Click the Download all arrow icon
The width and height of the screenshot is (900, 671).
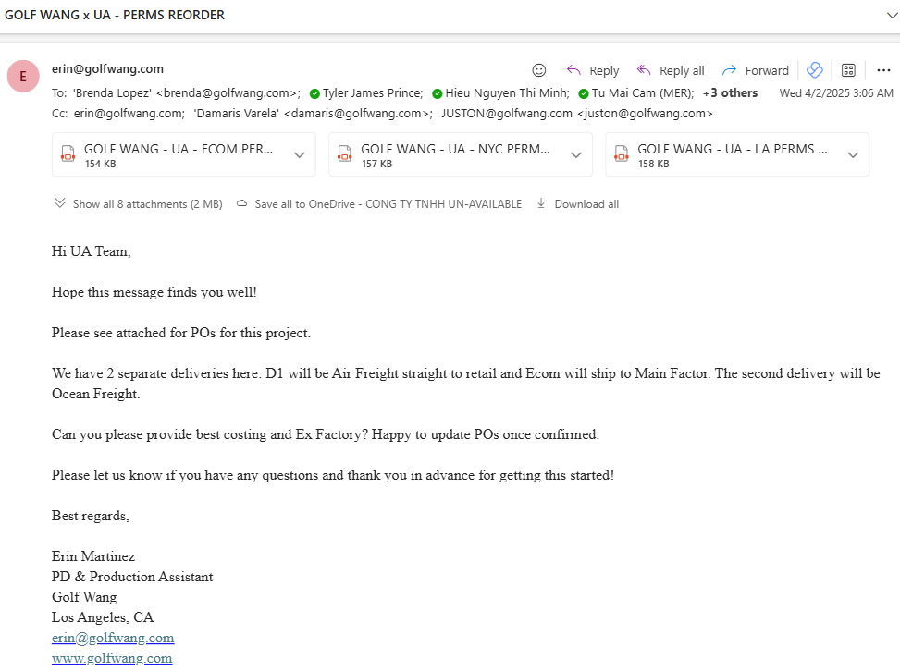(541, 203)
